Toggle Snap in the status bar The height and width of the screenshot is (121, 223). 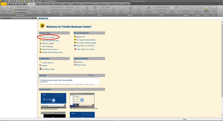click(x=184, y=119)
